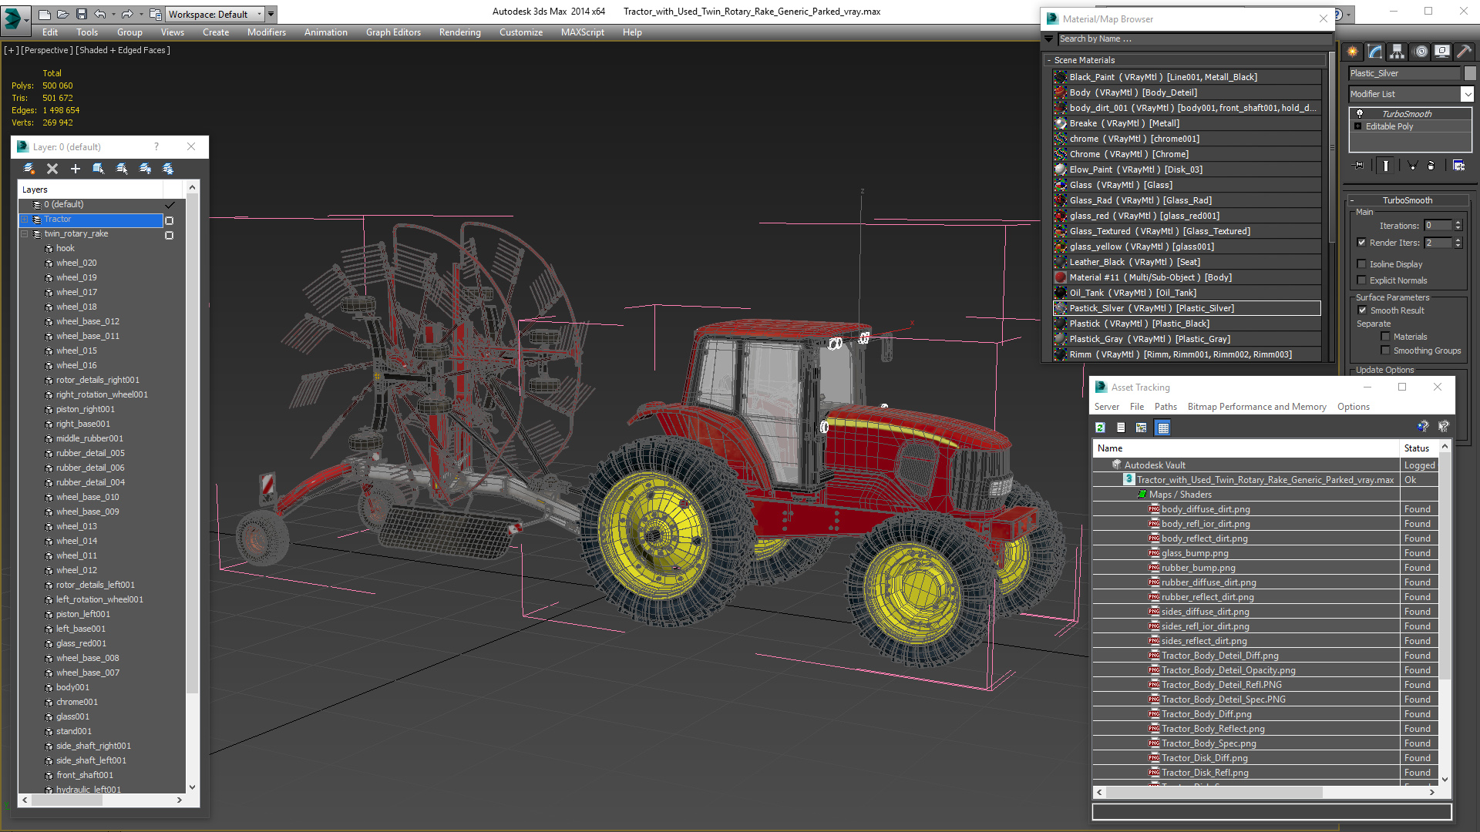
Task: Toggle TurboSmooth modifier lightbulb on/off
Action: (1360, 114)
